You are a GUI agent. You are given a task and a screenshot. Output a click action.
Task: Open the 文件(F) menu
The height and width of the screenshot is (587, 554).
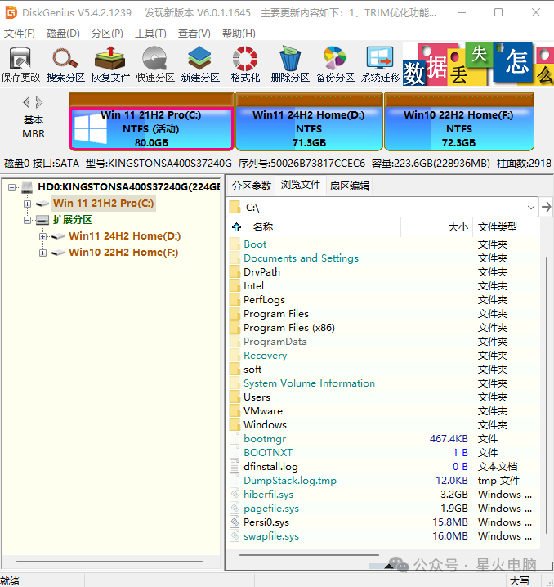[20, 34]
